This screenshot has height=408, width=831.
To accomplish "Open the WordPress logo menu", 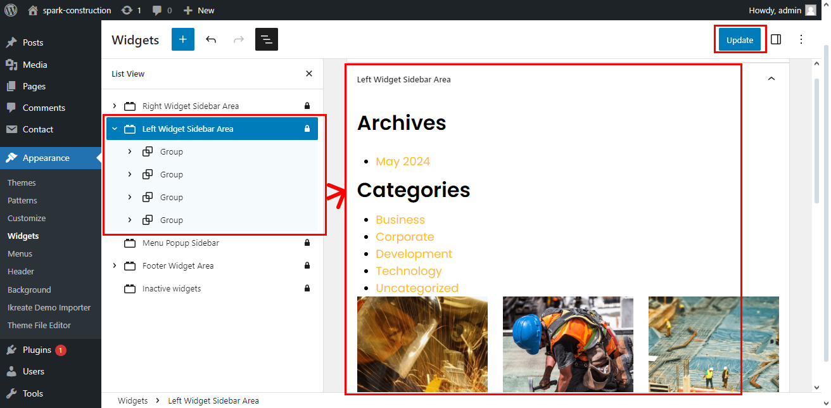I will coord(11,10).
